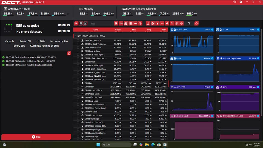Toggle the CPU sensor category filter

point(116,24)
